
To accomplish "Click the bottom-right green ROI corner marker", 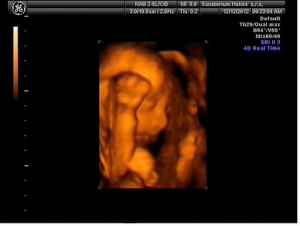I will pyautogui.click(x=206, y=187).
